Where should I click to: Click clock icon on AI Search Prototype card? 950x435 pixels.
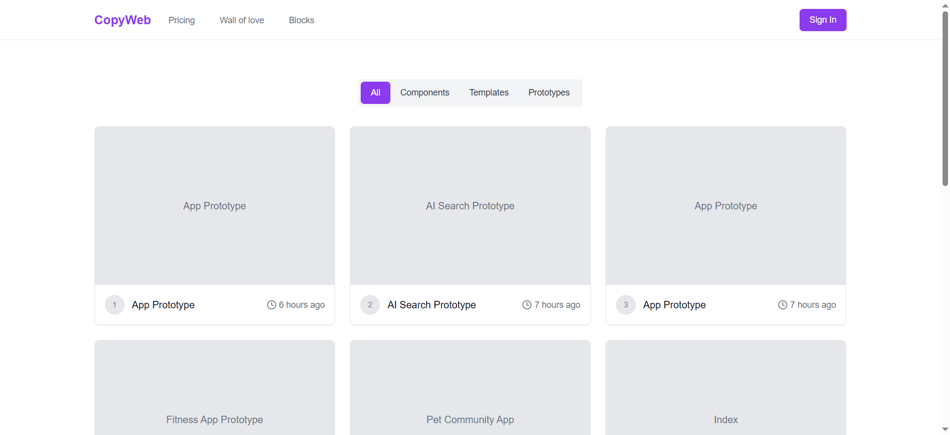[527, 305]
